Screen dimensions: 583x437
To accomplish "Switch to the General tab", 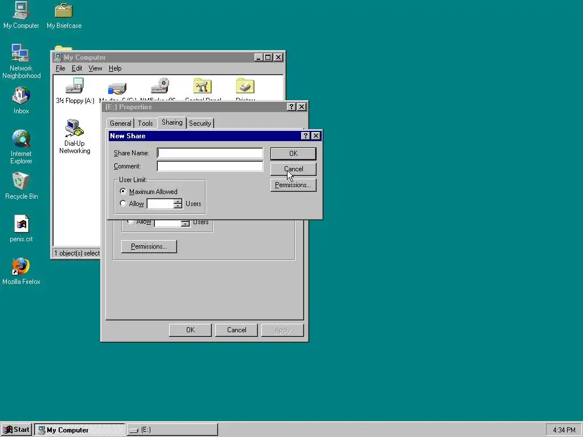I will [x=121, y=123].
